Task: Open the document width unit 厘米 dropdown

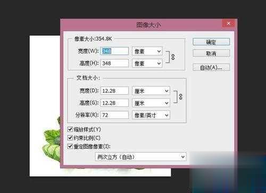Action: coord(151,91)
